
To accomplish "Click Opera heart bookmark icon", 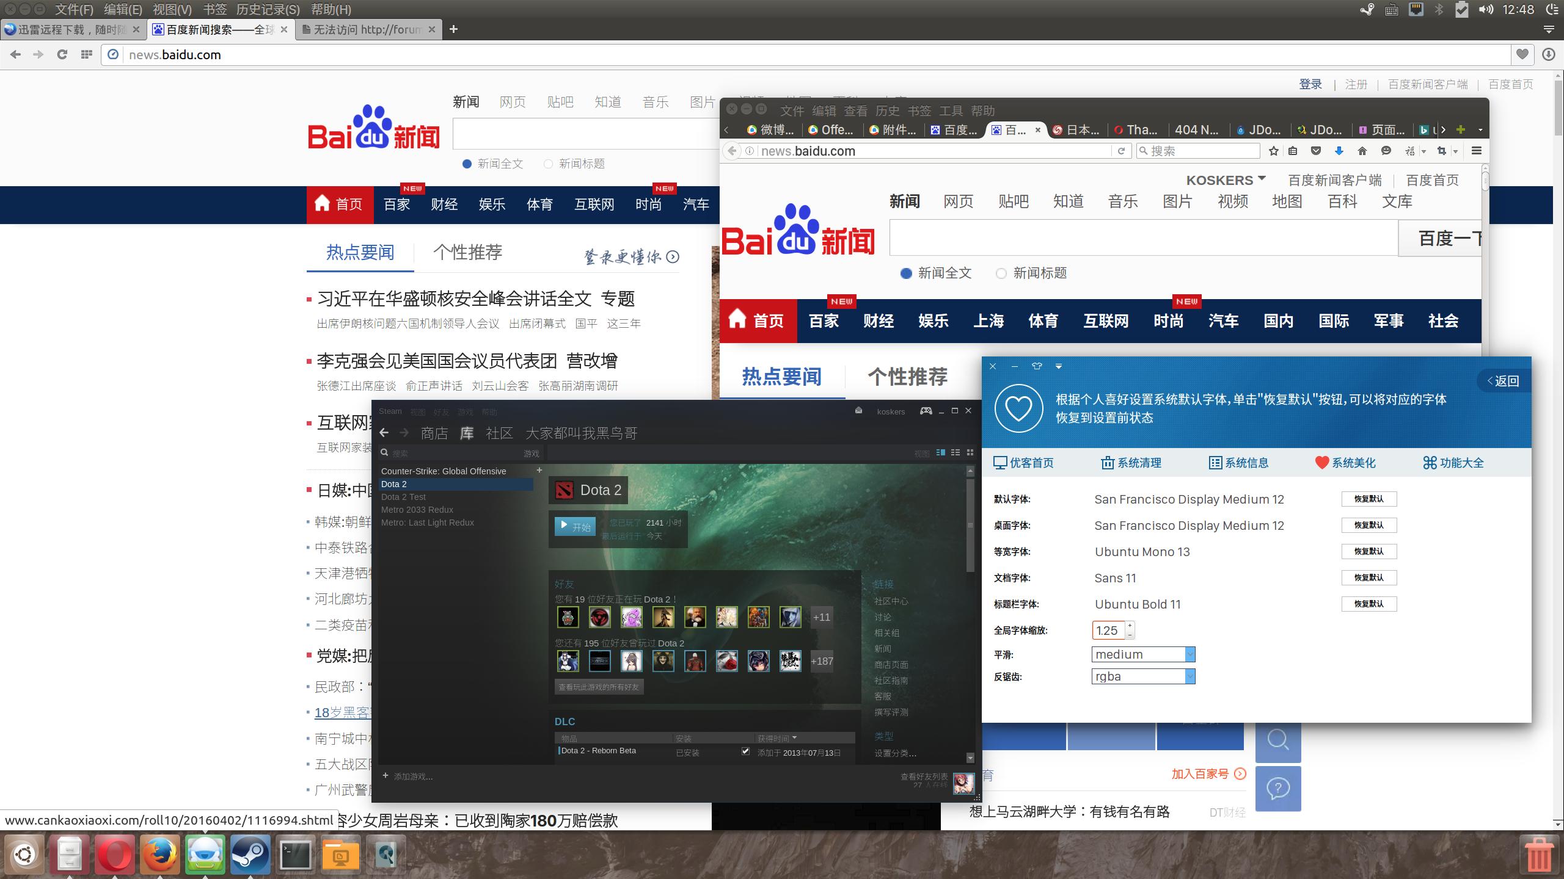I will tap(1522, 54).
